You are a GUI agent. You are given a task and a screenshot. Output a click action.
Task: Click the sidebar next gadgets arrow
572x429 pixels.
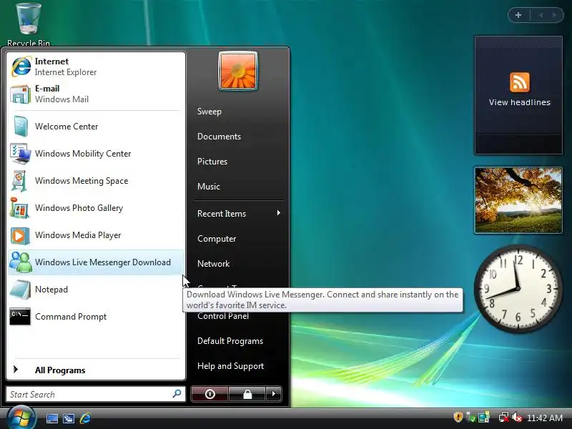pyautogui.click(x=555, y=15)
